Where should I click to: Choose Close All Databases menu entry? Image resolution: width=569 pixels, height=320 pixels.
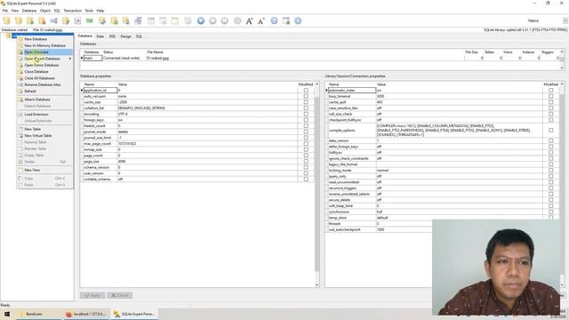(45, 78)
